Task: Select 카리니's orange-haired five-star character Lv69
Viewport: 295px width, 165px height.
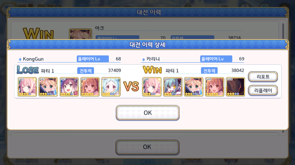Action: [214, 87]
